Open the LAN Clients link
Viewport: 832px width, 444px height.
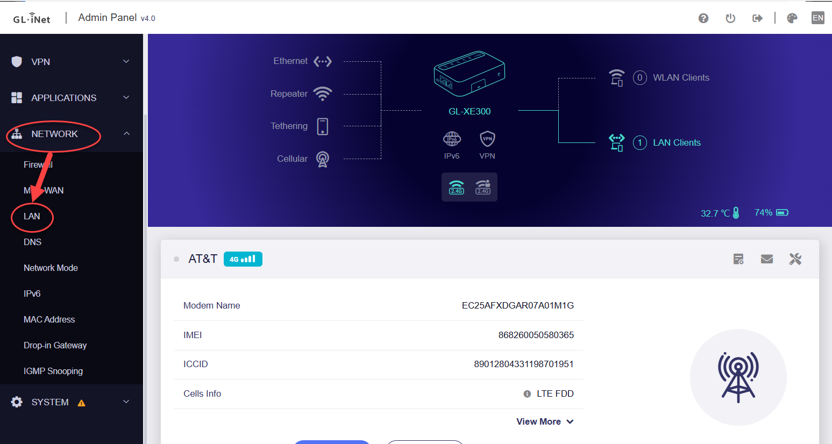(x=677, y=142)
